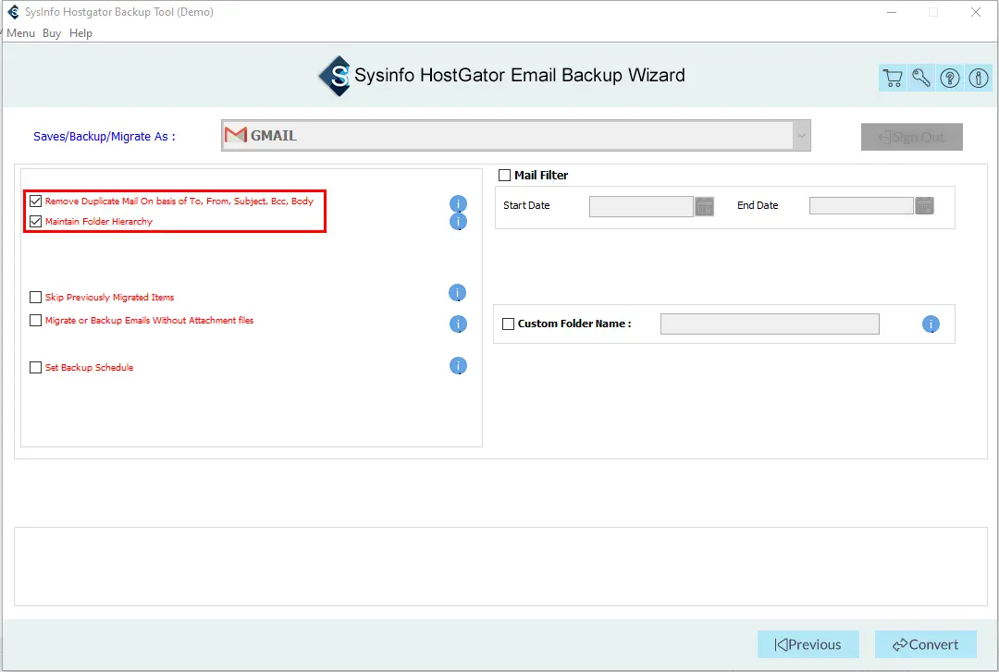Tick the Mail Filter checkbox

(505, 175)
